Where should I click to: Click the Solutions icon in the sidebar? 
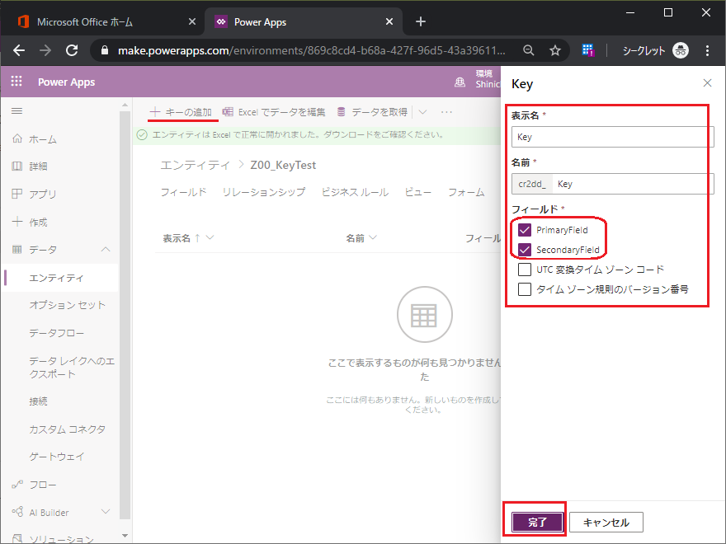pos(17,539)
